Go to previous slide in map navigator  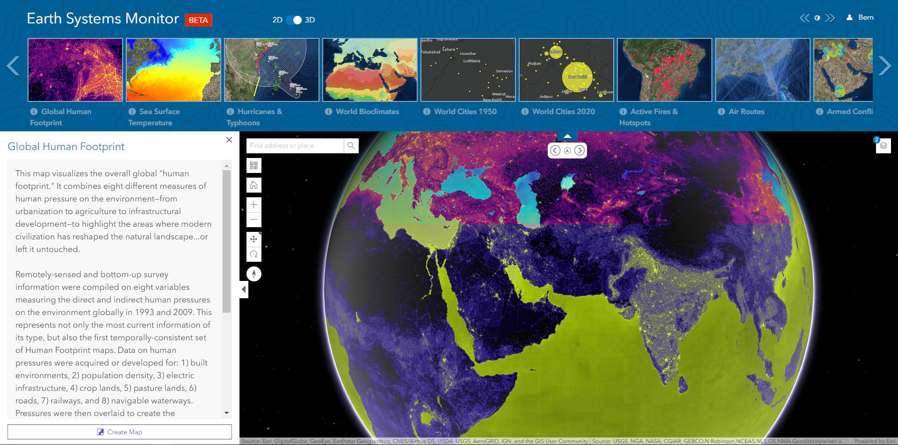[555, 151]
